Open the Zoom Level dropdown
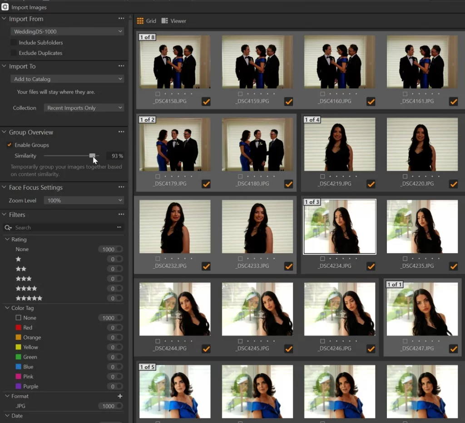Image resolution: width=465 pixels, height=423 pixels. 84,200
